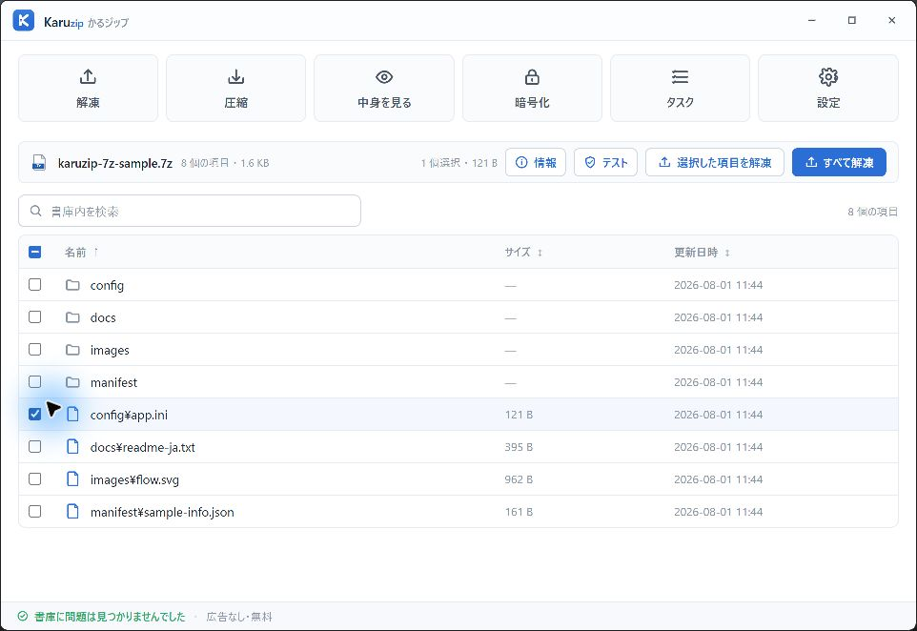Image resolution: width=917 pixels, height=631 pixels.
Task: Click the 395 B size cell
Action: click(519, 447)
